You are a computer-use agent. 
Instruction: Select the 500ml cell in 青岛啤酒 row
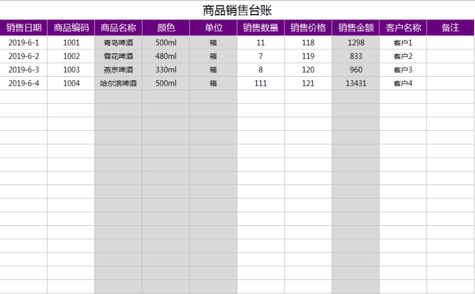click(166, 43)
